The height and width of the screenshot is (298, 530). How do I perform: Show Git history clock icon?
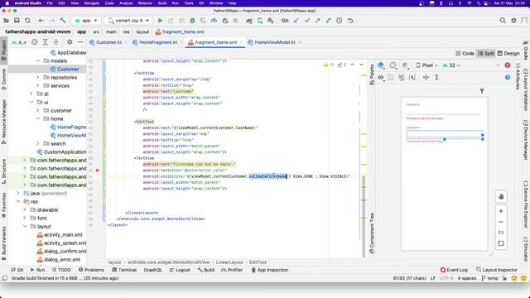click(340, 21)
